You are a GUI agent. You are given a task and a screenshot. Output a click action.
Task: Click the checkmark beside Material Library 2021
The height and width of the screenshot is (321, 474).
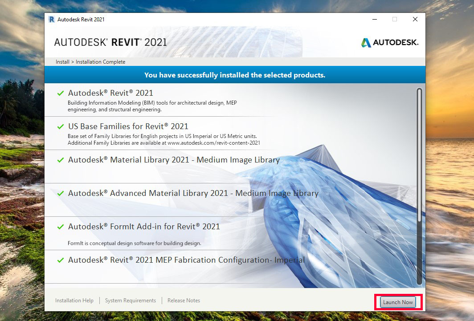(60, 159)
